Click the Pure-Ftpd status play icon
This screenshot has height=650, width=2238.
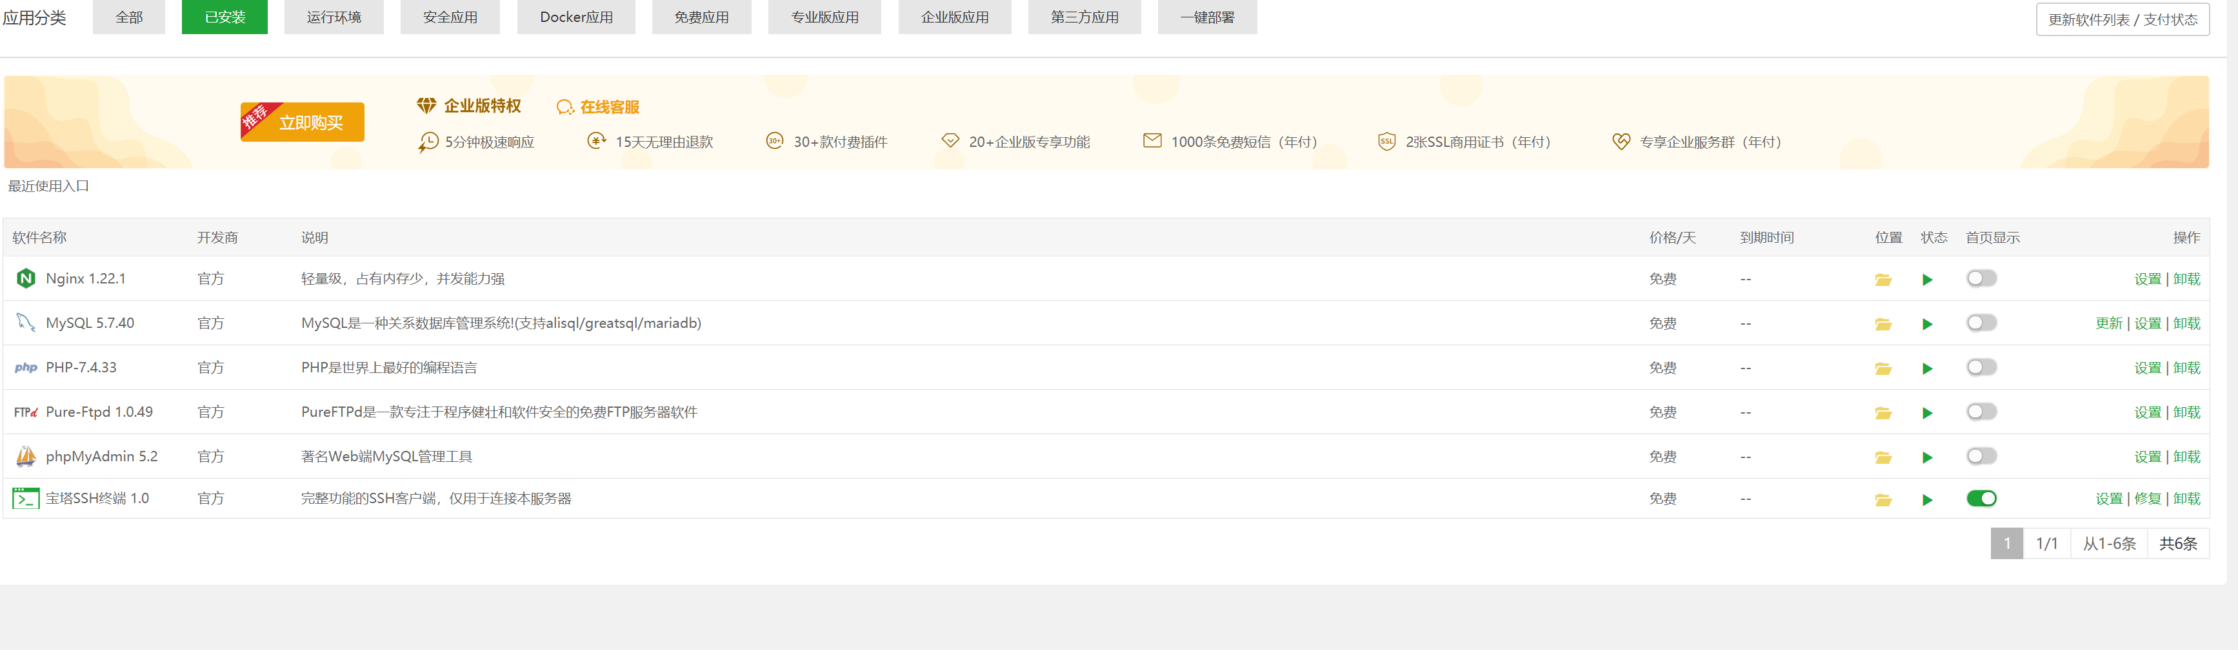pyautogui.click(x=1927, y=412)
